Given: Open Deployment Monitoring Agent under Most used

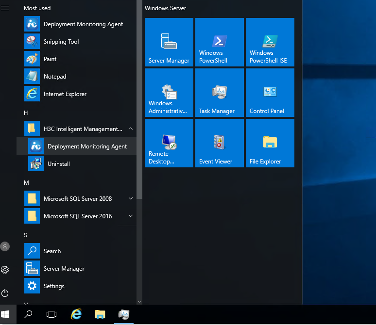Looking at the screenshot, I should pos(76,24).
